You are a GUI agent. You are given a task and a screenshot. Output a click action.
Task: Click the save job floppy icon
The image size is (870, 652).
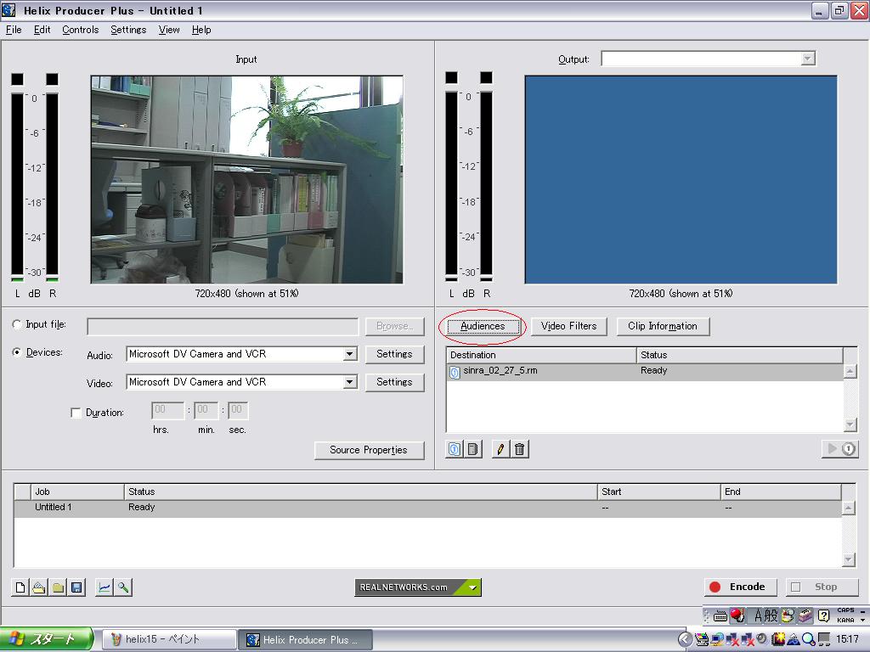76,587
